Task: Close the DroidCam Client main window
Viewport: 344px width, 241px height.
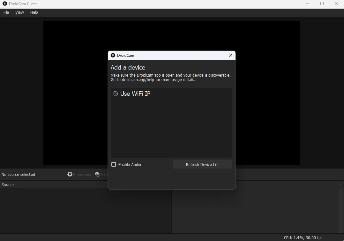Action: click(337, 4)
